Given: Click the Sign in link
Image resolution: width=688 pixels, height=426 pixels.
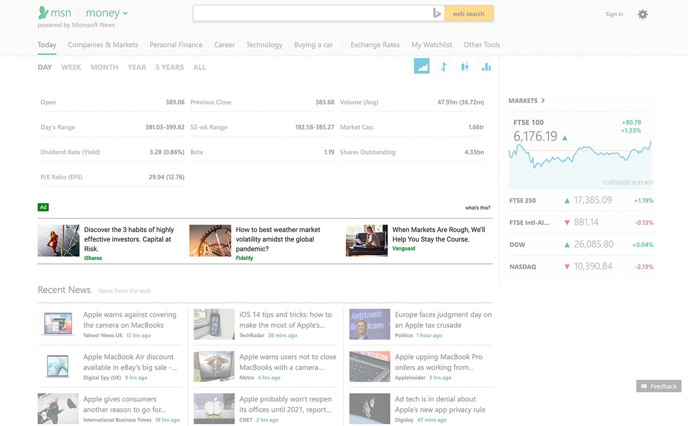Looking at the screenshot, I should pos(615,14).
